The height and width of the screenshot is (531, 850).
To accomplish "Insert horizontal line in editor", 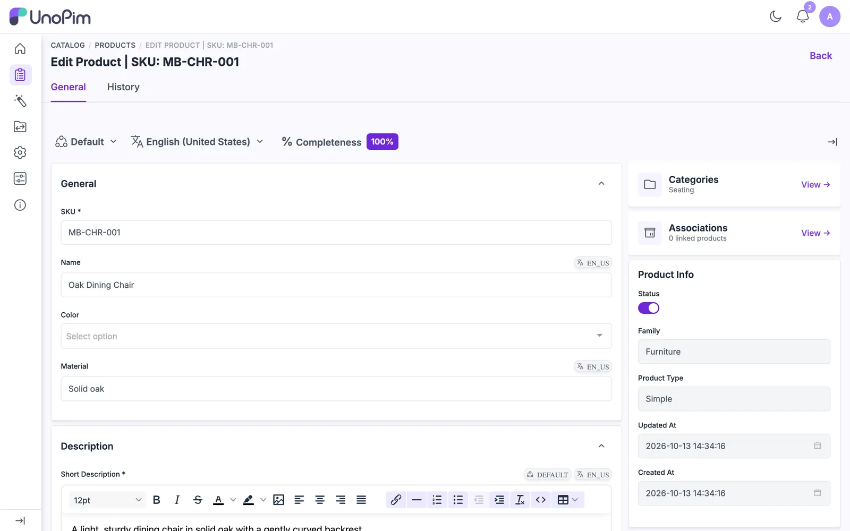I will pos(416,500).
